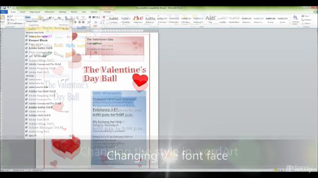
Task: Apply the Heading 2 style
Action: tap(150, 20)
